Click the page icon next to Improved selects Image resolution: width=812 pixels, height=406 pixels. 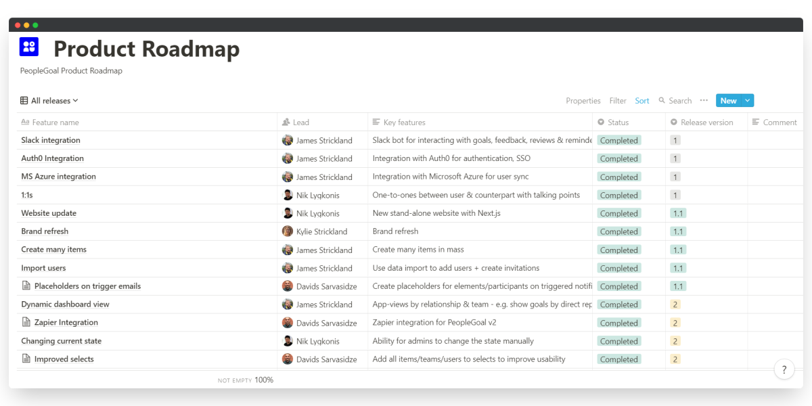coord(26,359)
